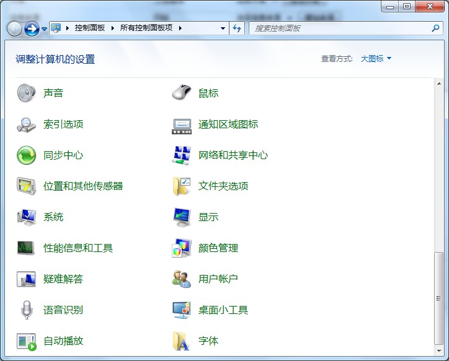Open the 鼠标 mouse icon
449x361 pixels.
182,93
